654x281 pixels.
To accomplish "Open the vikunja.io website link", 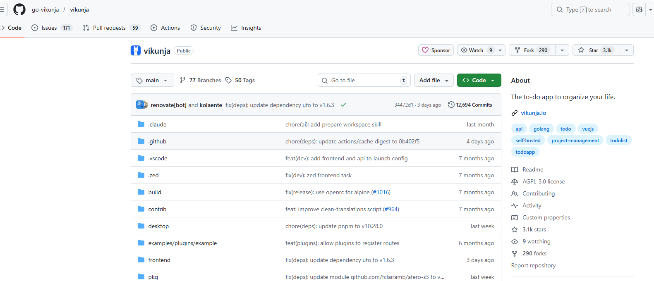I will (533, 113).
